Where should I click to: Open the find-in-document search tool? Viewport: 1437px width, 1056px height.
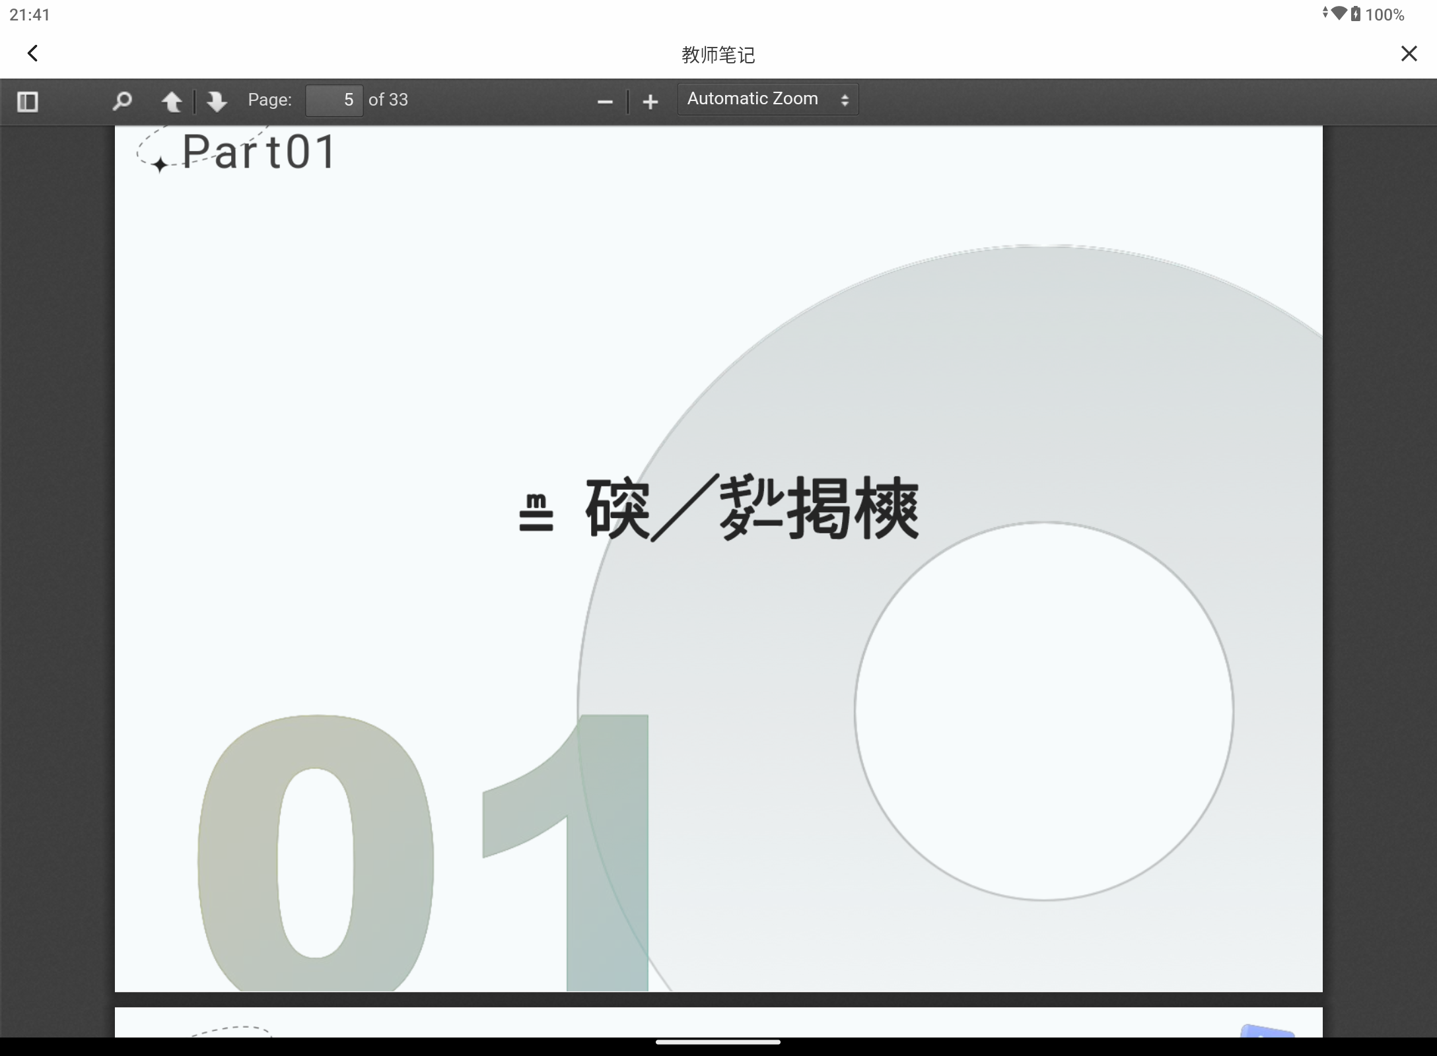tap(122, 101)
